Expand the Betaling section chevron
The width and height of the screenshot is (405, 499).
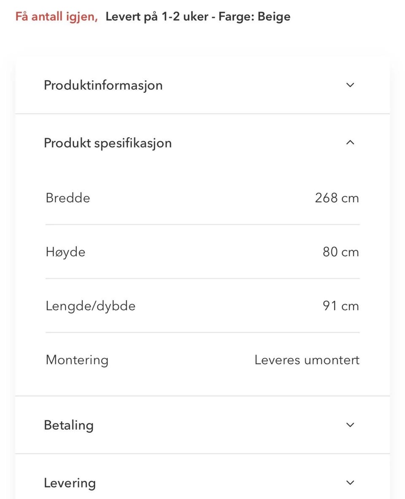tap(350, 425)
